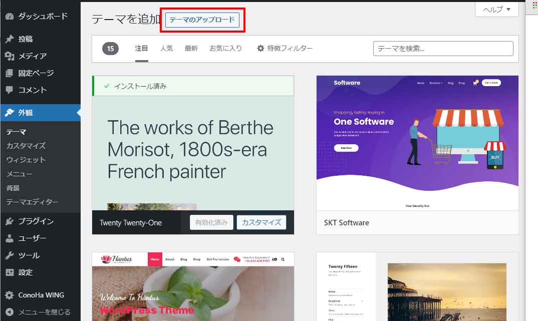Image resolution: width=538 pixels, height=321 pixels.
Task: Open the メニュー submenu item
Action: coord(20,174)
